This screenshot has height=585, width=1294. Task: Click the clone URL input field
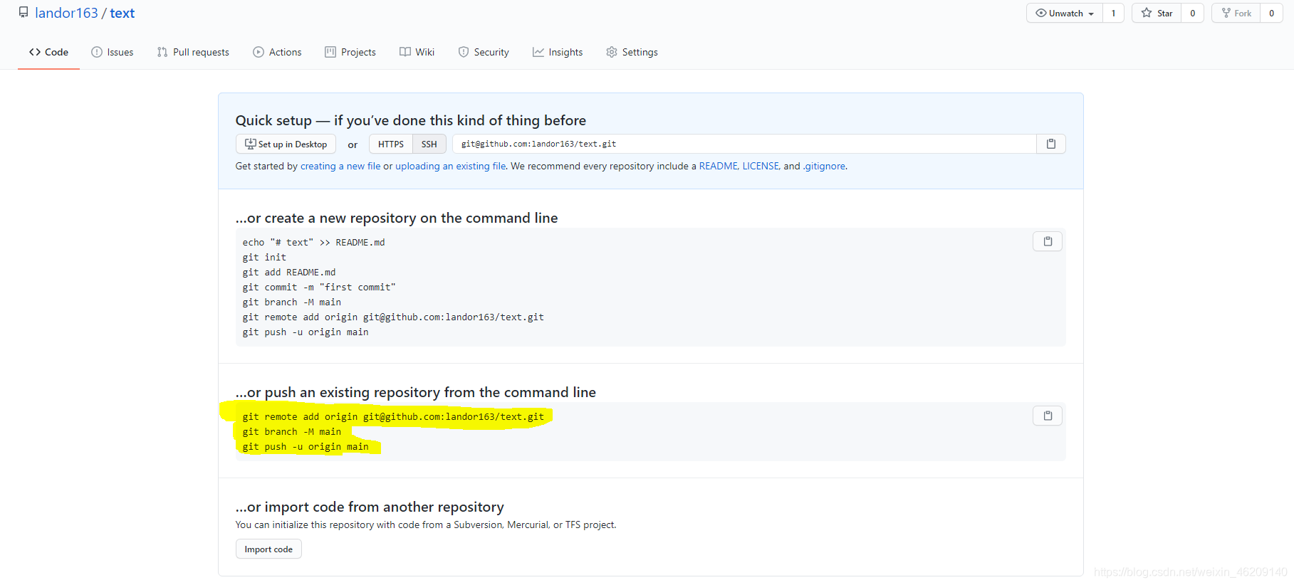744,144
